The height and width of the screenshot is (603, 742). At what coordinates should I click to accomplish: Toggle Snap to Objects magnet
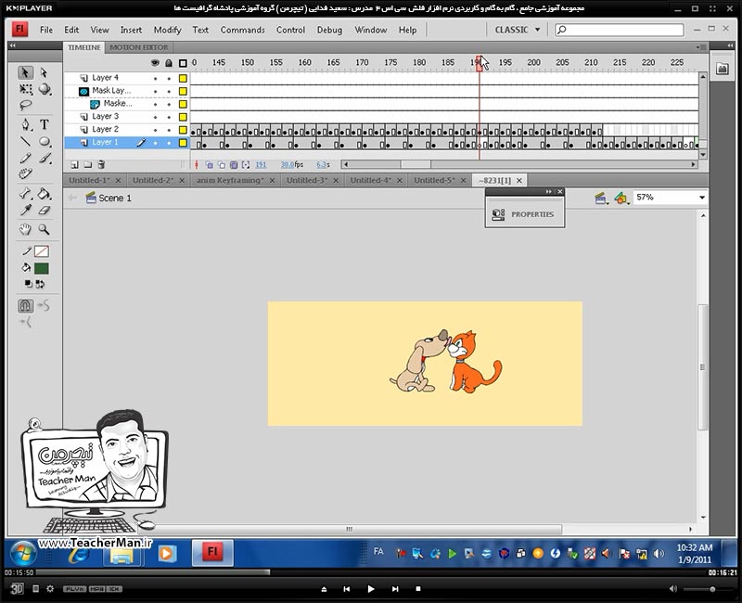tap(26, 306)
